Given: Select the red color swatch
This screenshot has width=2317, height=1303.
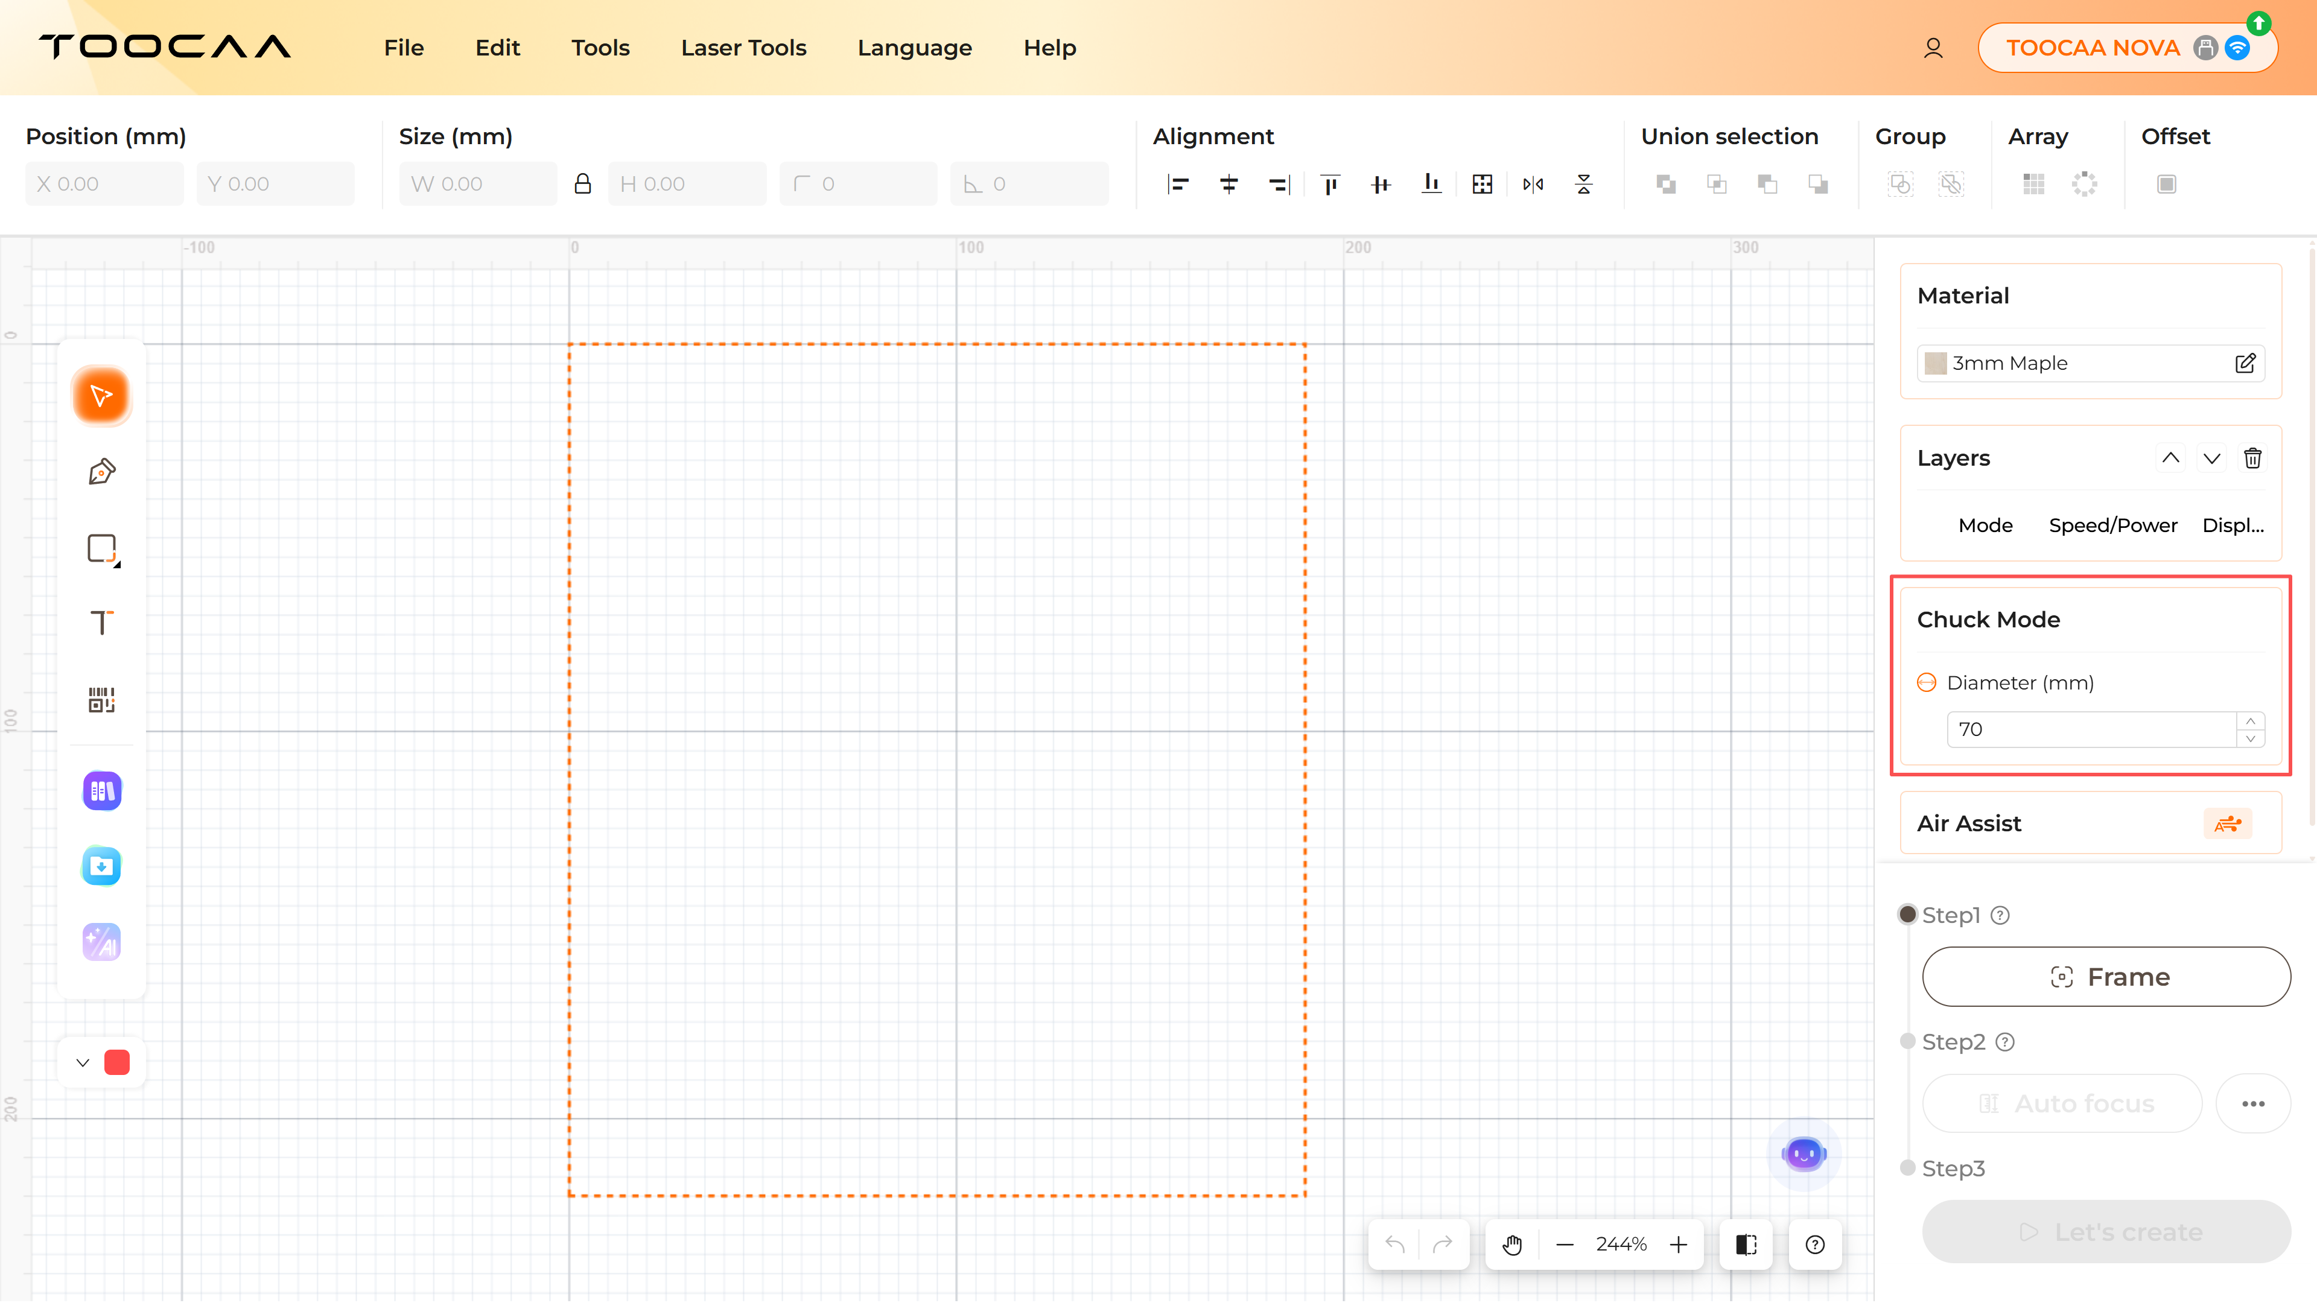Looking at the screenshot, I should click(x=117, y=1063).
